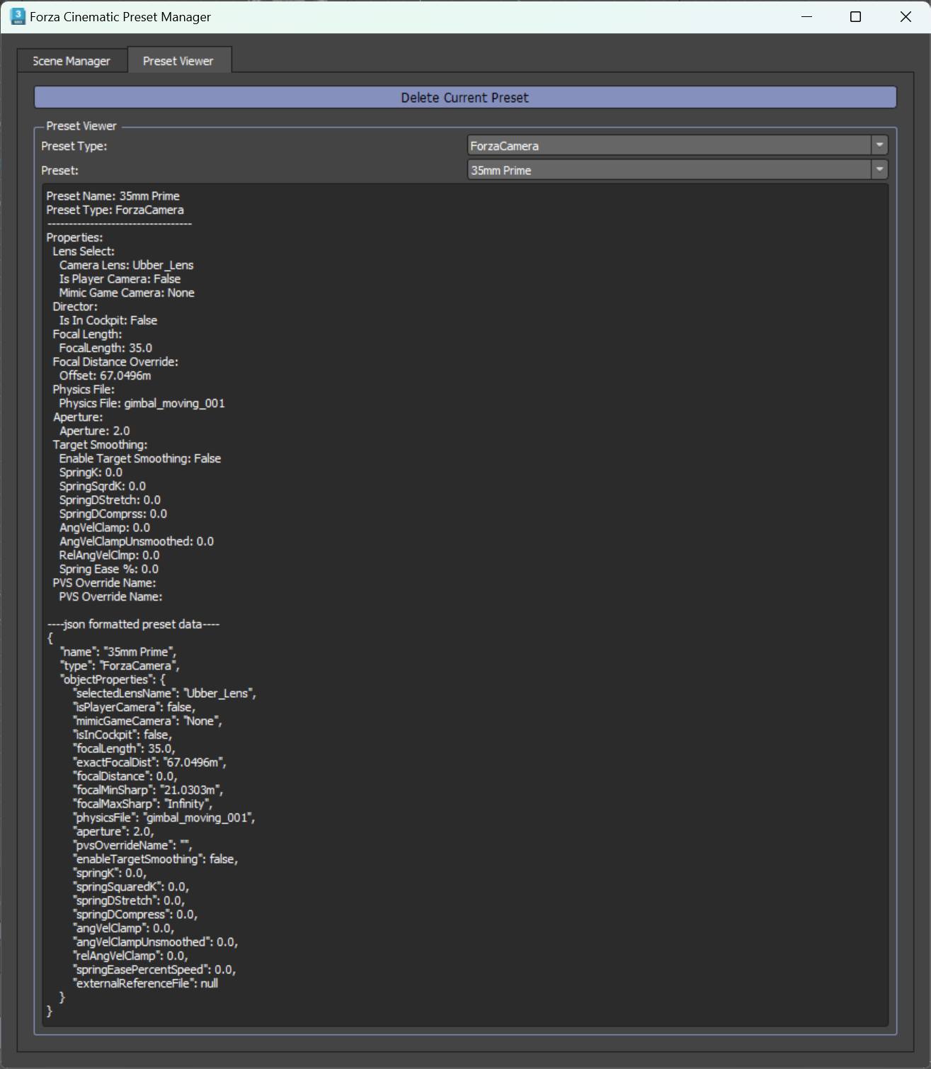Click the JSON 'focalDistance' line
931x1069 pixels.
click(x=125, y=776)
